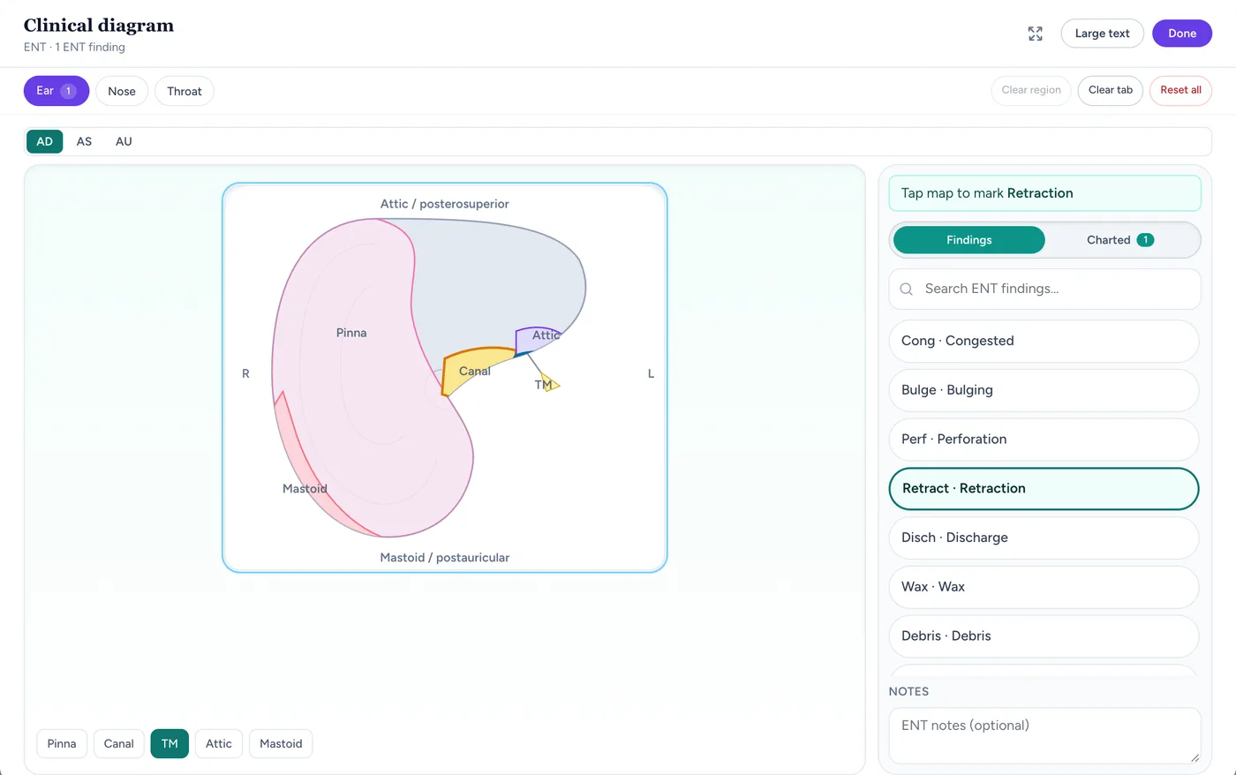Image resolution: width=1236 pixels, height=775 pixels.
Task: Choose the Disch · Discharge finding
Action: [x=1044, y=538]
